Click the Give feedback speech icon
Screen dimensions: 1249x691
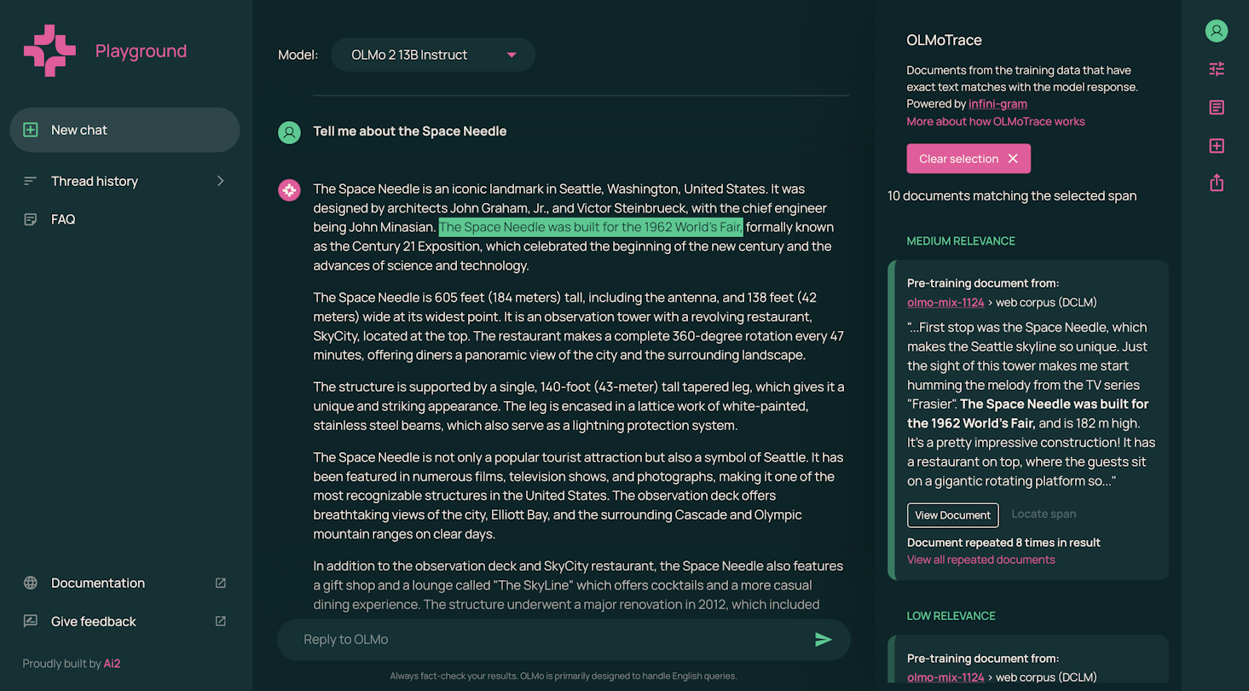[x=31, y=622]
